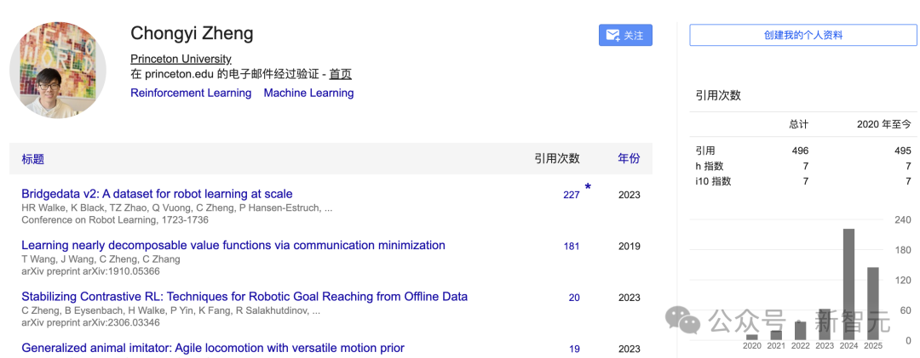The height and width of the screenshot is (358, 920).
Task: Click the 2021 bar in citation chart
Action: click(x=776, y=335)
